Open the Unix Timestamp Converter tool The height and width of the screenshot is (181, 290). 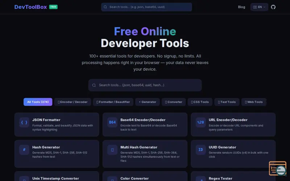[x=57, y=176]
